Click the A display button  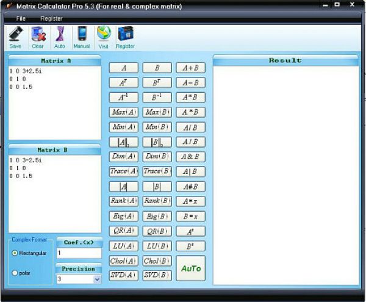click(124, 68)
